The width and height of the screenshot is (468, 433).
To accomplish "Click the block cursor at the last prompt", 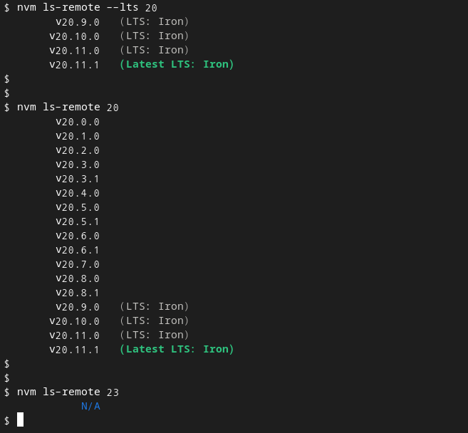I will pyautogui.click(x=20, y=419).
